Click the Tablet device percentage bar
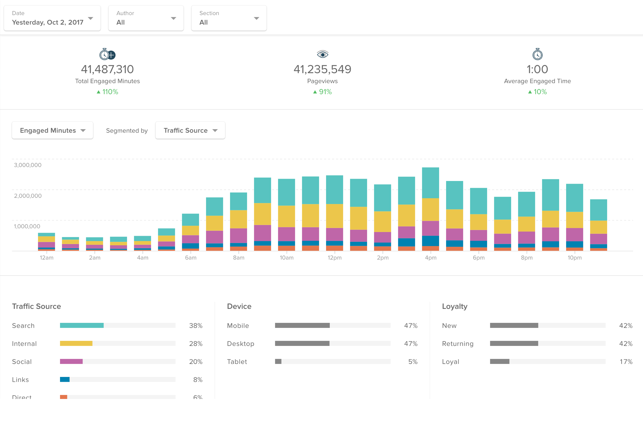This screenshot has height=429, width=643. tap(278, 361)
